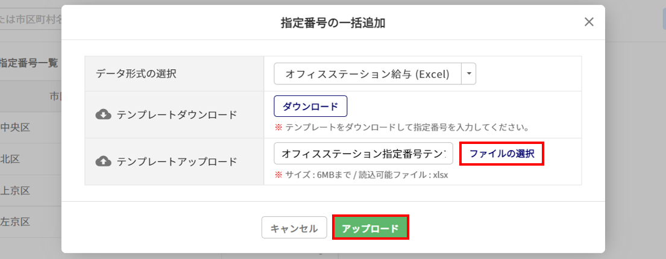Close the 指定番号の一括追加 dialog with the X

[589, 22]
